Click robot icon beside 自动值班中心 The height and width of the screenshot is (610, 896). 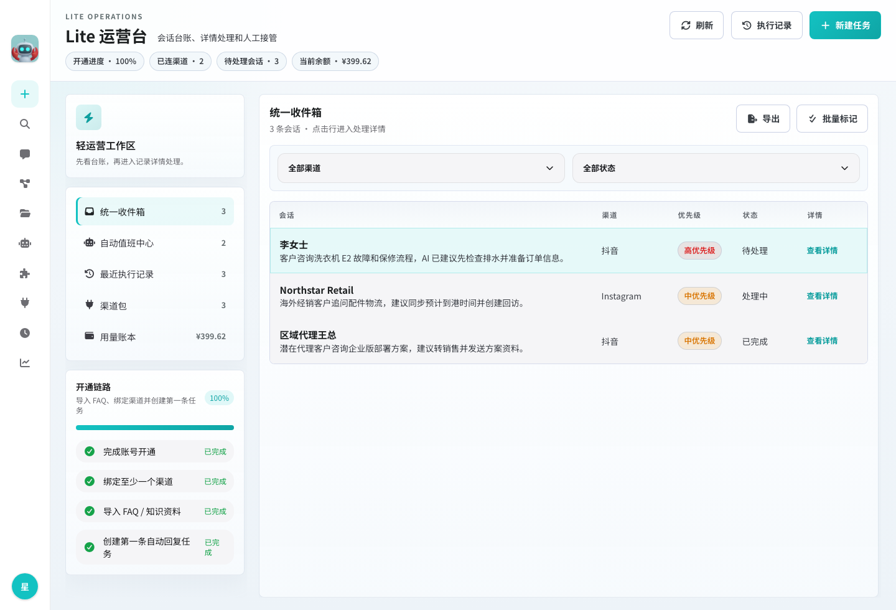point(90,243)
